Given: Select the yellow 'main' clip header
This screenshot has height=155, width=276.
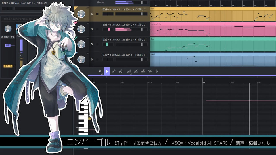Looking at the screenshot, I should tap(213, 9).
